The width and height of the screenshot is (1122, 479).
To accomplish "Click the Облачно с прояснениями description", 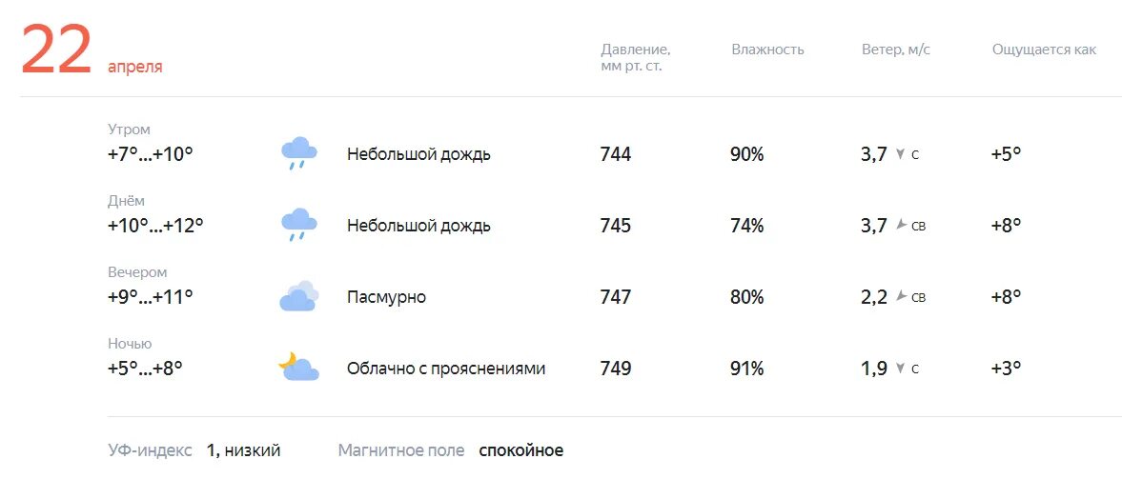I will coord(446,369).
